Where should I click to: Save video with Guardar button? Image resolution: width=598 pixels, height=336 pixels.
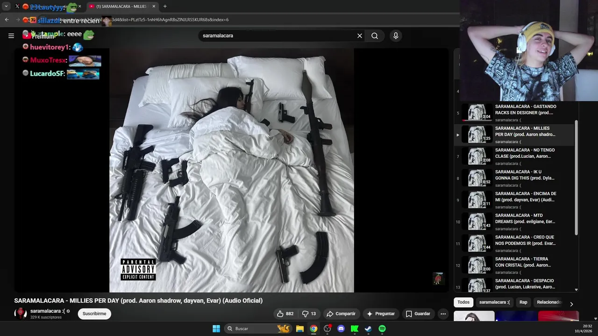point(418,314)
